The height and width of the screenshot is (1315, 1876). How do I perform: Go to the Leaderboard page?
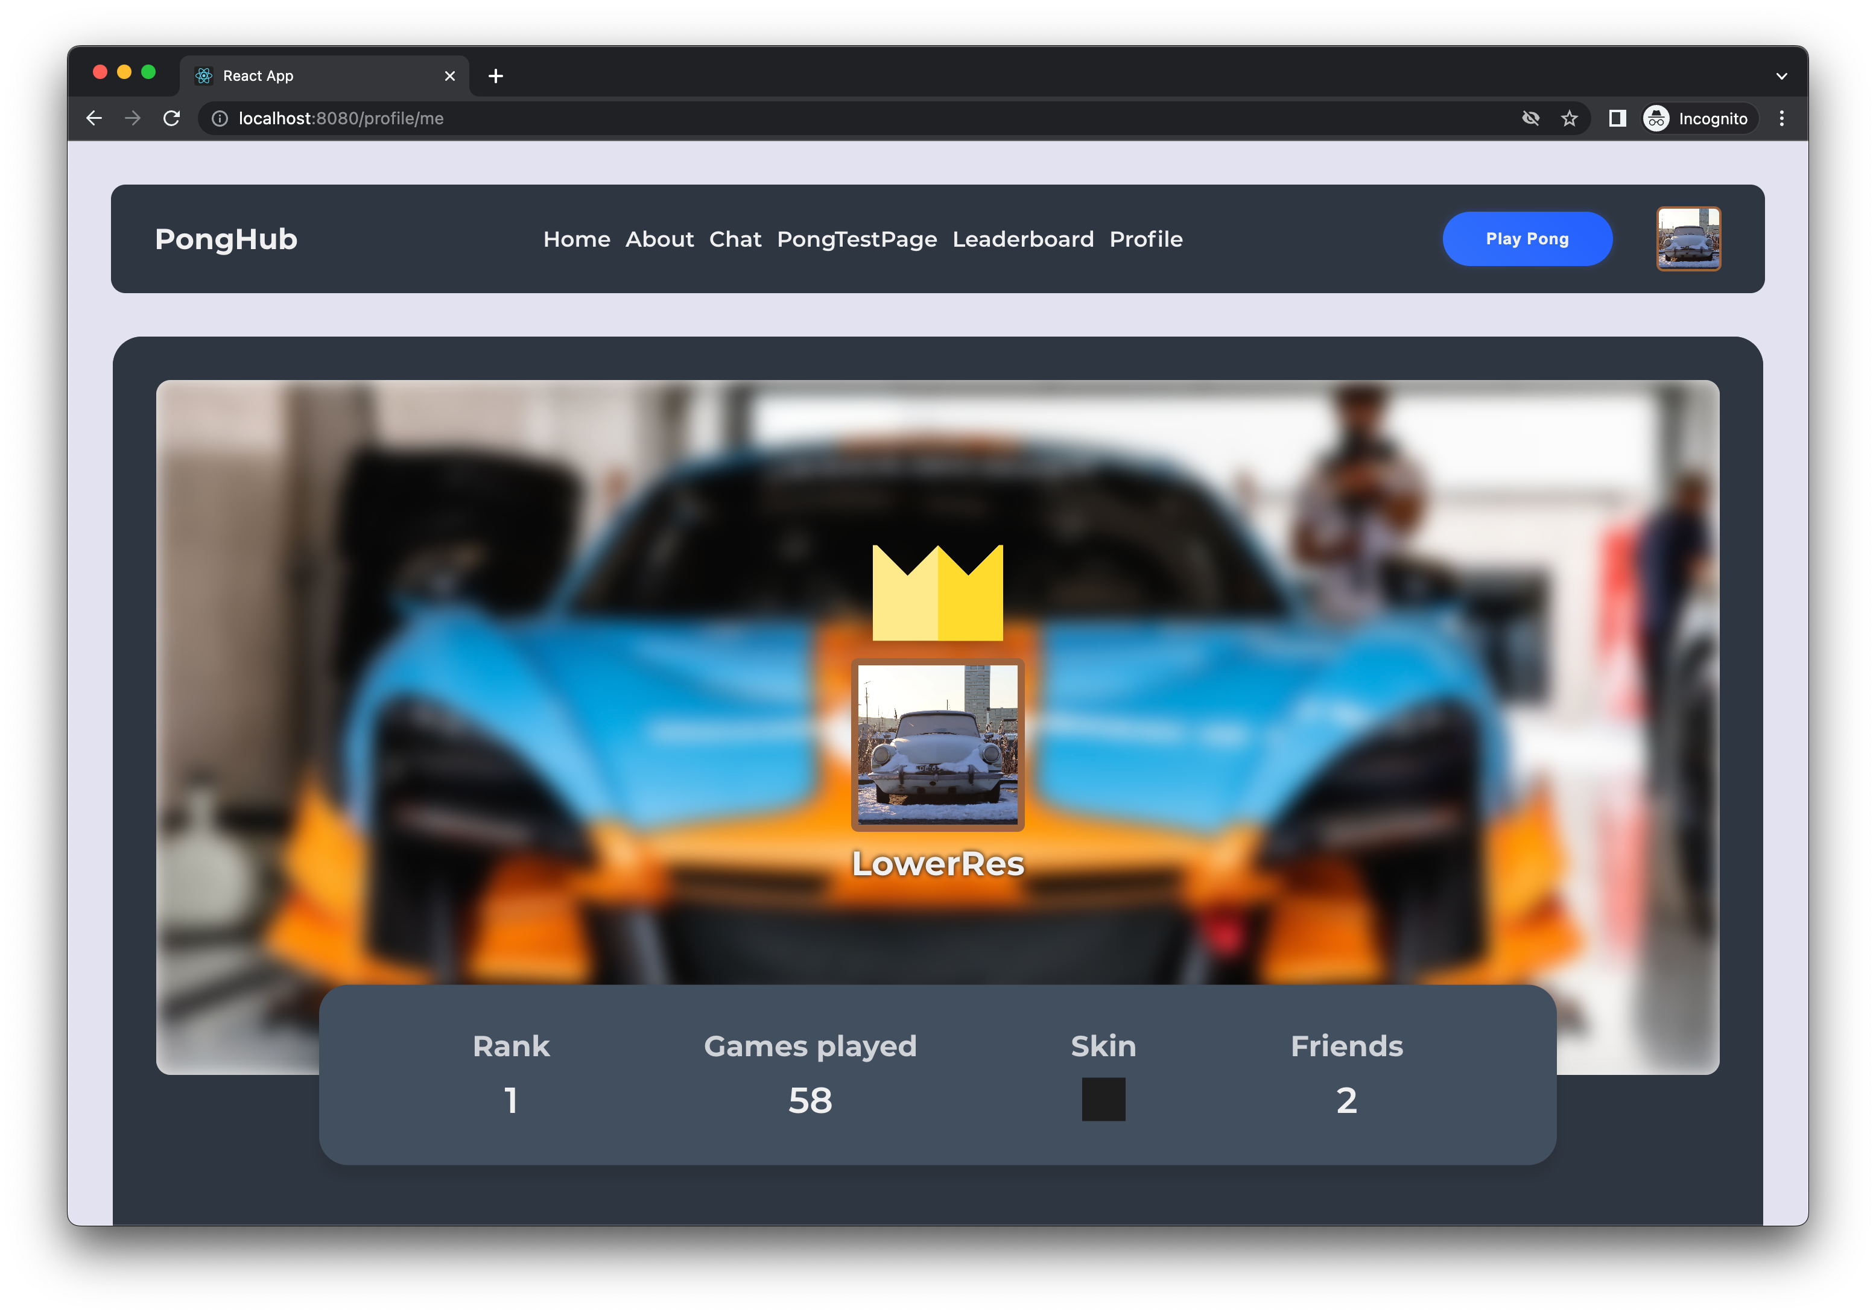(1022, 239)
